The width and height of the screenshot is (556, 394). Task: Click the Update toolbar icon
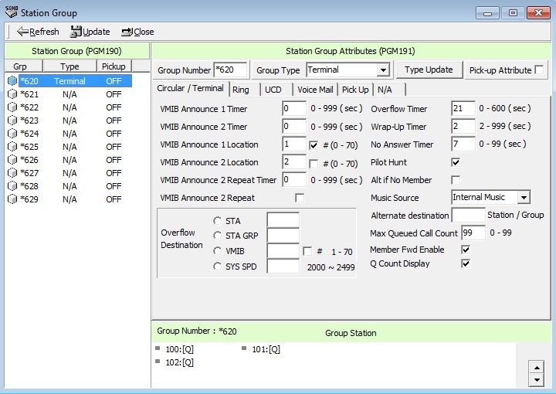coord(76,32)
